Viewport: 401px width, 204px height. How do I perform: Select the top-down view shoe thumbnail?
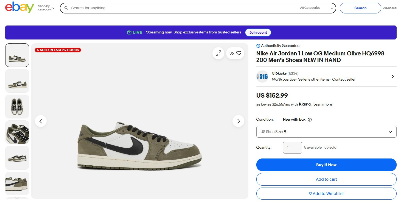point(17,106)
